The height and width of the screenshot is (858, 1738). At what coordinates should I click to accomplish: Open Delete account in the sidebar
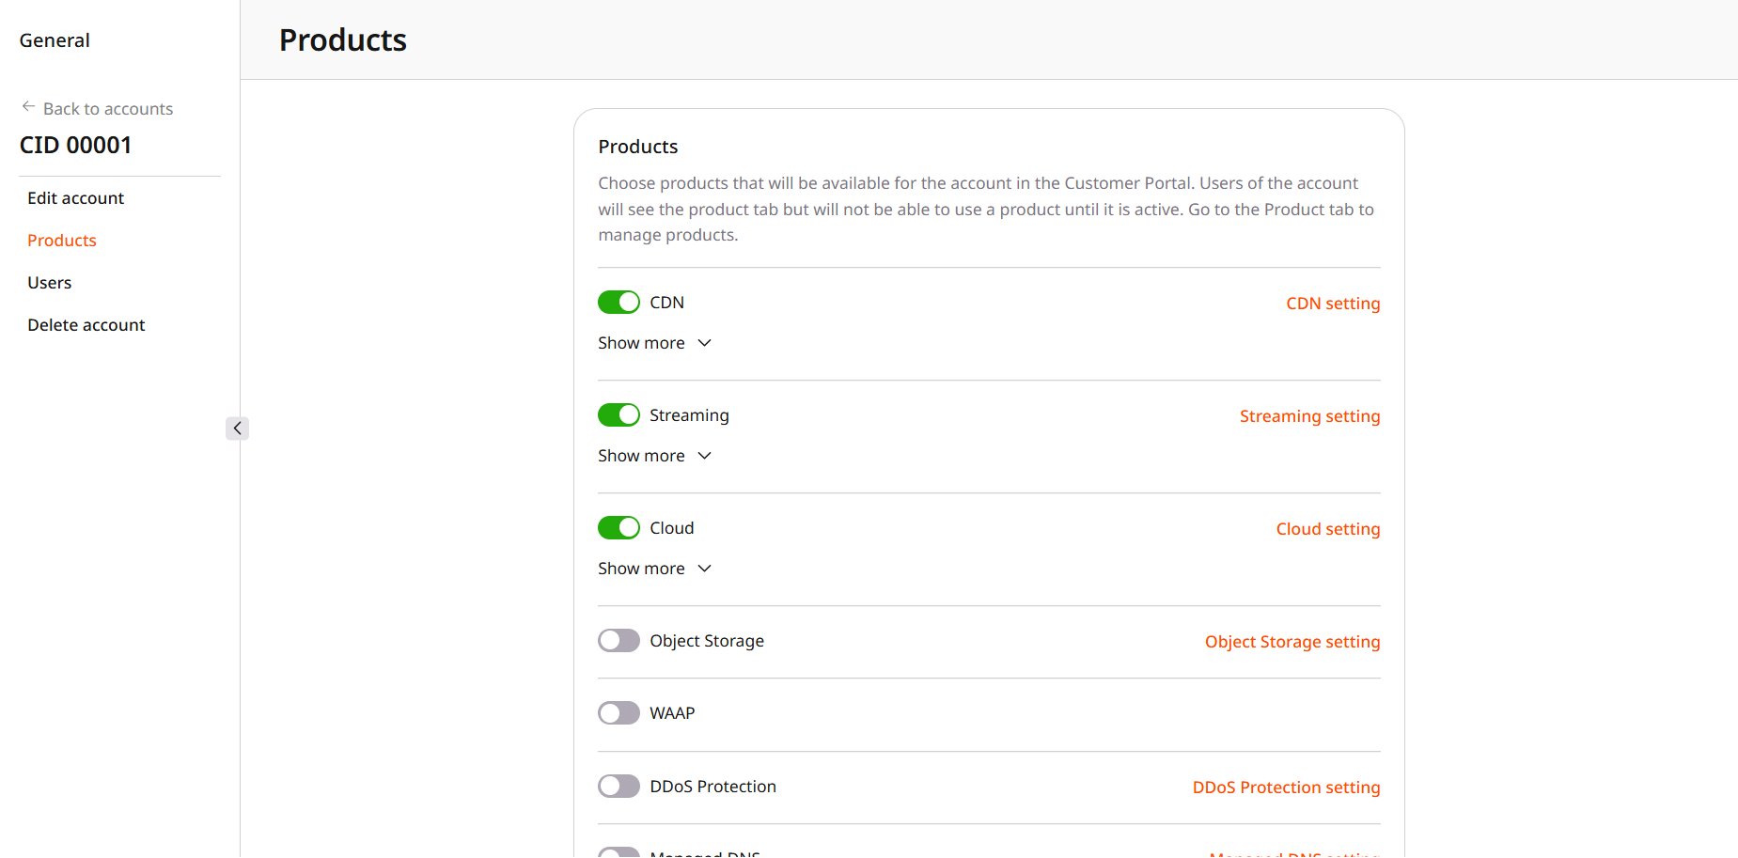(x=86, y=325)
